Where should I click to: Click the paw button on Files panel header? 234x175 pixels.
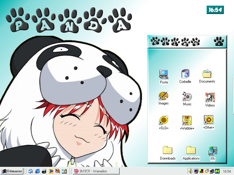pyautogui.click(x=219, y=41)
